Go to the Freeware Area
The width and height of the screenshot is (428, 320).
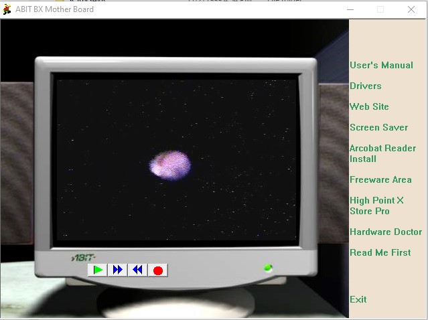tap(380, 179)
